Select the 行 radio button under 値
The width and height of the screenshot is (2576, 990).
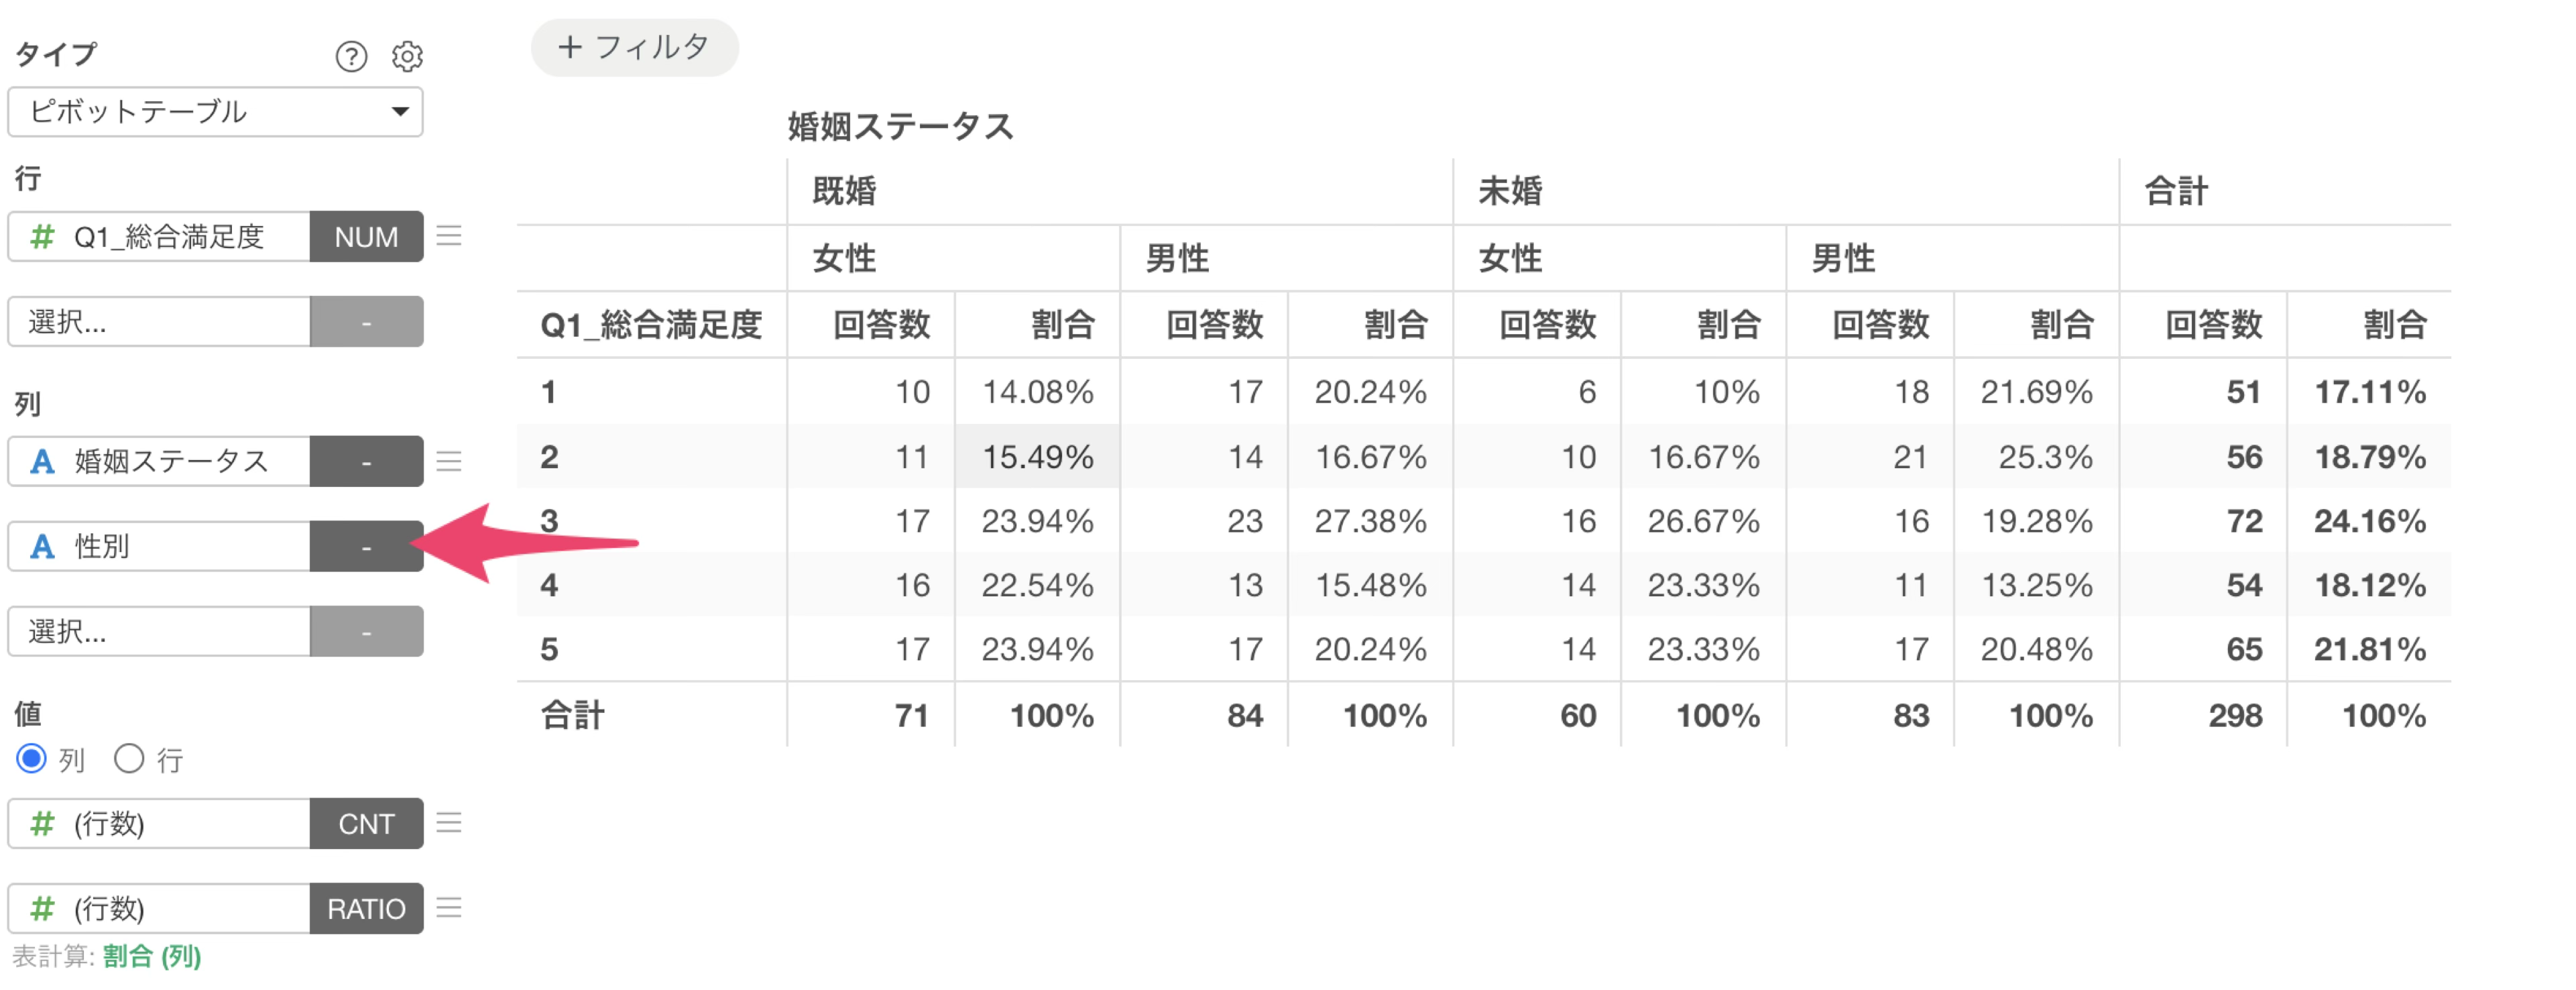(x=129, y=759)
